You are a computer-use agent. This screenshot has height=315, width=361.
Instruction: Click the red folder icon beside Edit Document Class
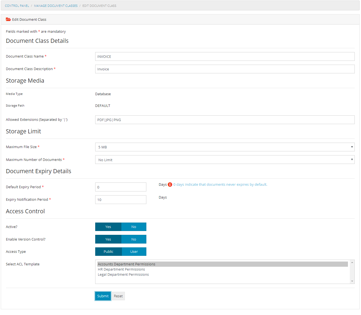point(8,19)
